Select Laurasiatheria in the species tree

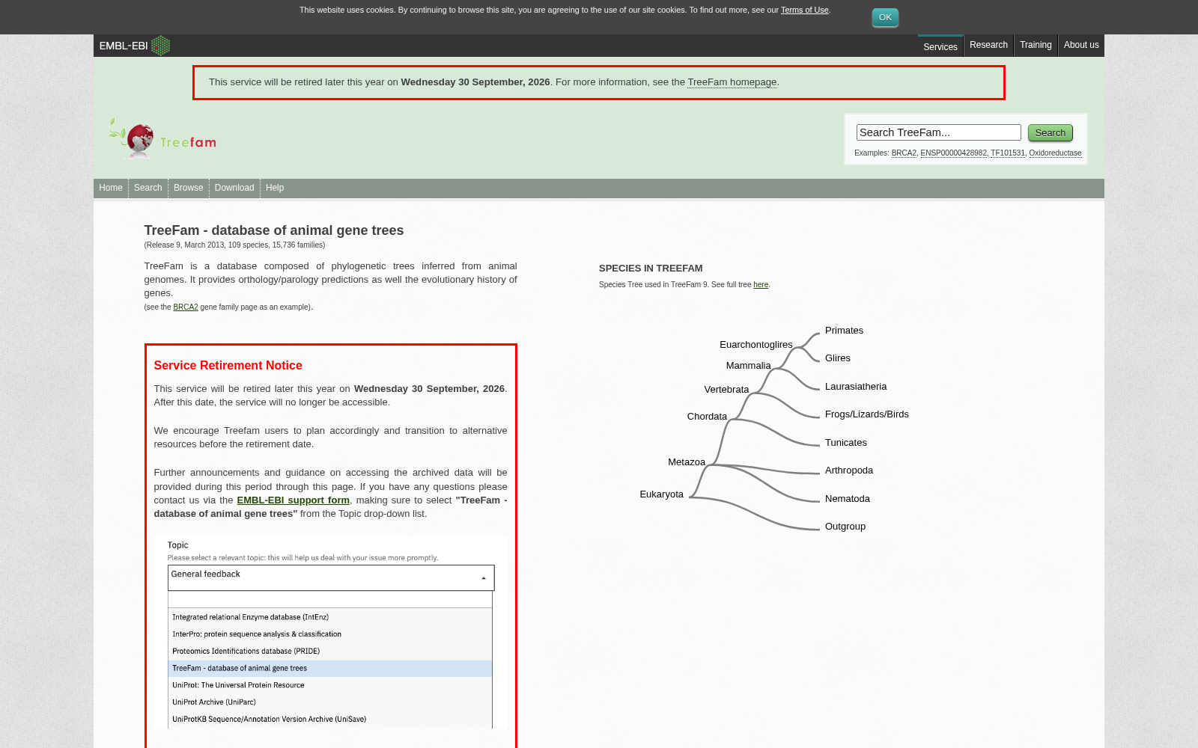[856, 387]
